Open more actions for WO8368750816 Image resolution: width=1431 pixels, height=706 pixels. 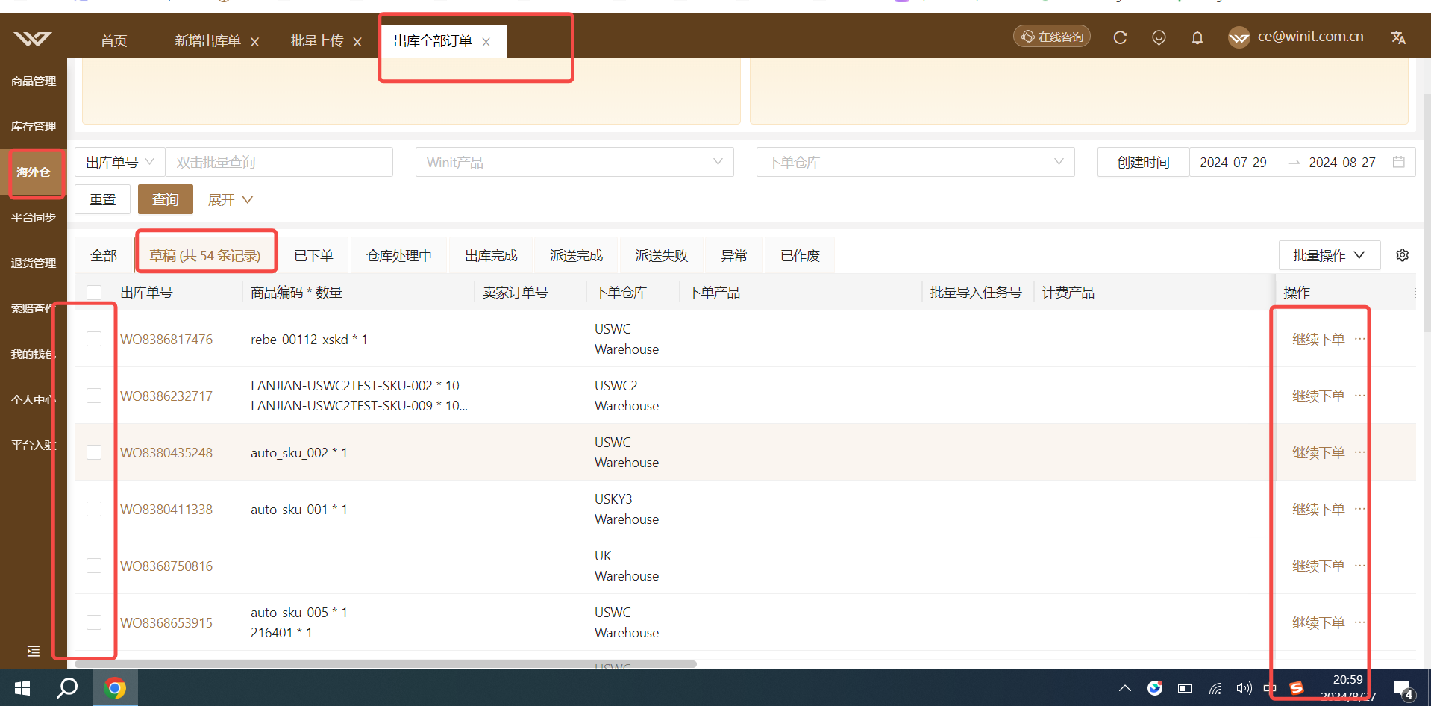pyautogui.click(x=1360, y=566)
